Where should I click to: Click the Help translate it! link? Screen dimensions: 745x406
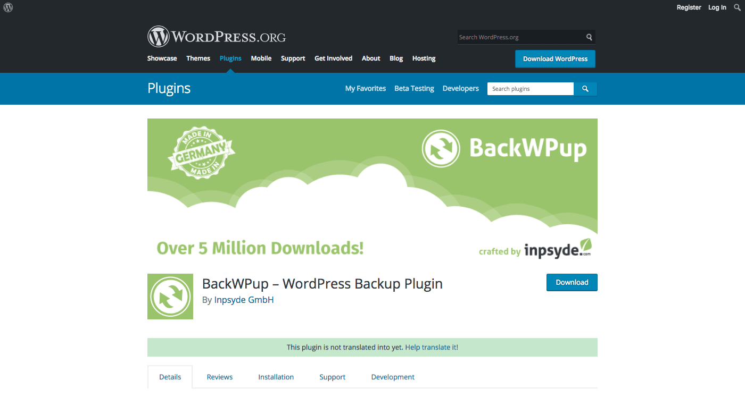click(432, 348)
